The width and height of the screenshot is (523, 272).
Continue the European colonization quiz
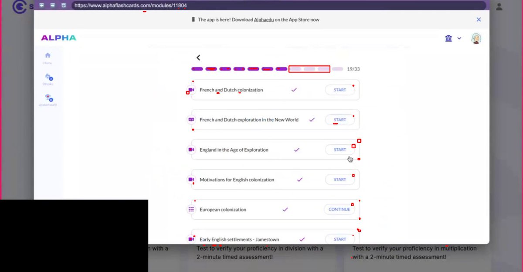tap(339, 210)
